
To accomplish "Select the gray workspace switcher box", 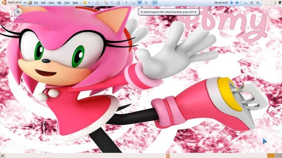I will pyautogui.click(x=278, y=156).
